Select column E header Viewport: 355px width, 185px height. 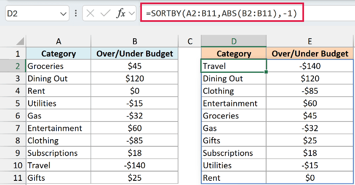pos(310,41)
